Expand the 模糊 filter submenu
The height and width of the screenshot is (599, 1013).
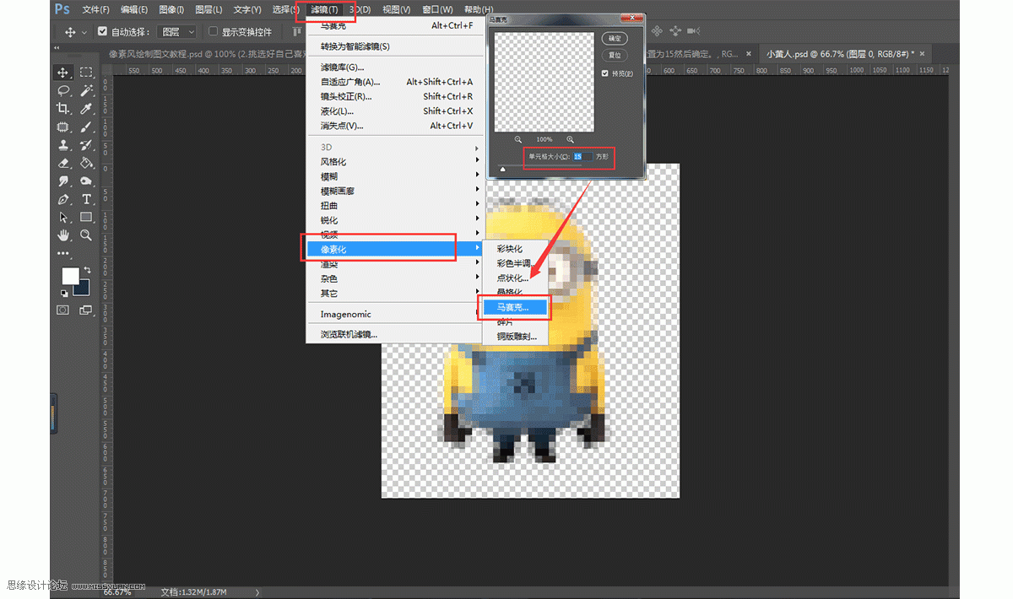click(x=395, y=176)
